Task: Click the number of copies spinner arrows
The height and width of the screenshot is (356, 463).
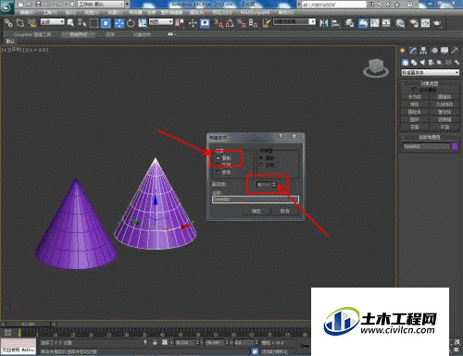Action: coord(274,184)
